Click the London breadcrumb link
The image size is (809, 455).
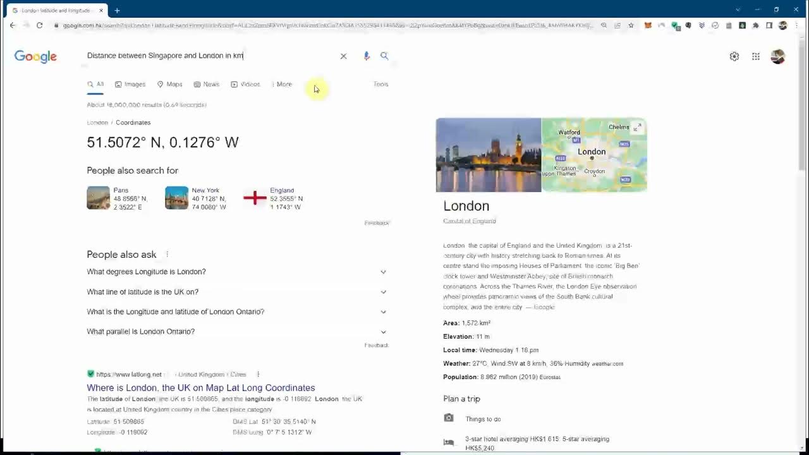tap(97, 123)
